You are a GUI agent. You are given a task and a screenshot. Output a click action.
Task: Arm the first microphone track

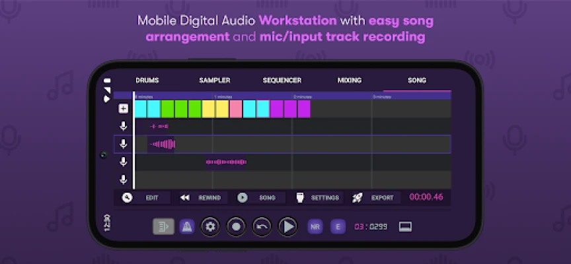coord(124,126)
